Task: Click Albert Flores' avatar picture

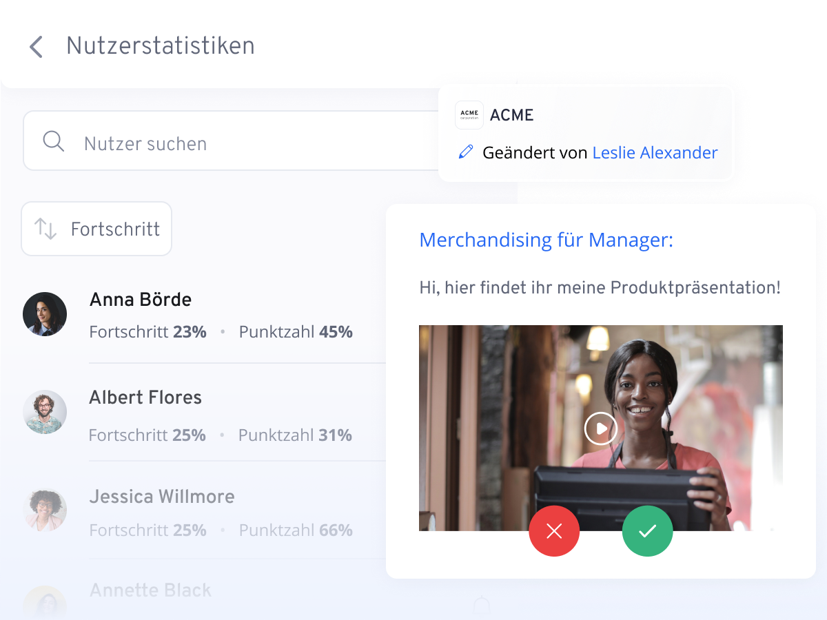Action: pyautogui.click(x=45, y=412)
